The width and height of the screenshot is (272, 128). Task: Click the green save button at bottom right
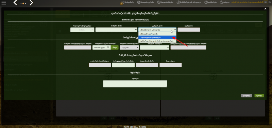pyautogui.click(x=259, y=95)
